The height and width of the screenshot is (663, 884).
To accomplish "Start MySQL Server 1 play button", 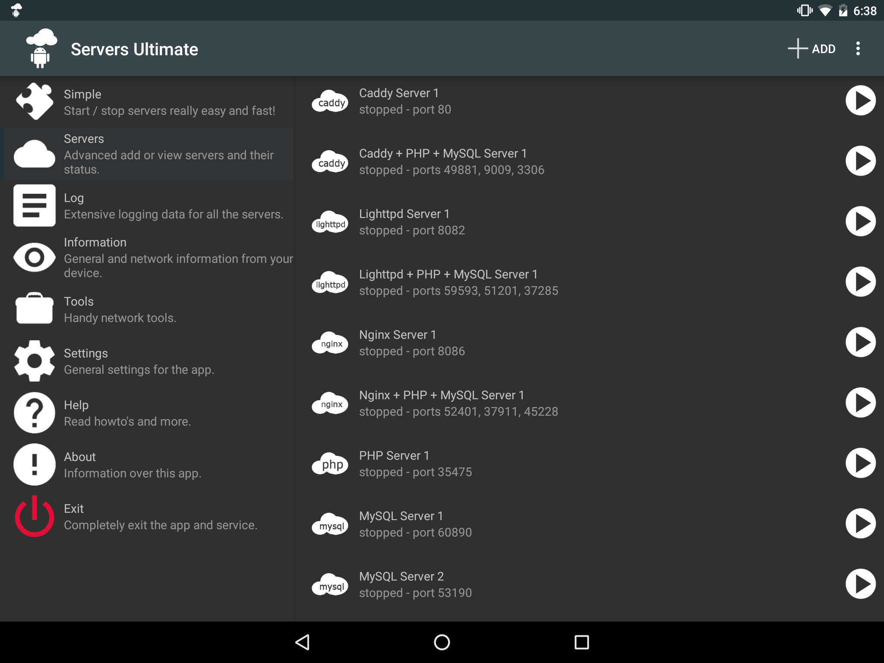I will tap(860, 524).
